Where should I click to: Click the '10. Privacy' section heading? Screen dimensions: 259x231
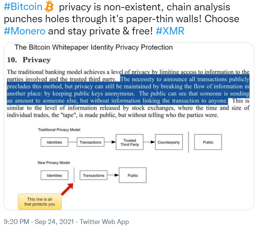point(29,60)
